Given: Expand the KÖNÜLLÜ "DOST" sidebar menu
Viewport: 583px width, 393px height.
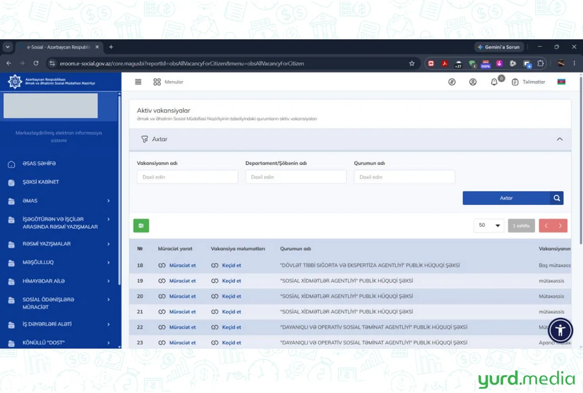Looking at the screenshot, I should click(60, 343).
